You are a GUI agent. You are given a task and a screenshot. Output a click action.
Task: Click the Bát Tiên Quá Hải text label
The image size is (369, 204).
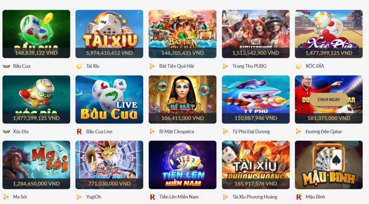[x=177, y=66]
